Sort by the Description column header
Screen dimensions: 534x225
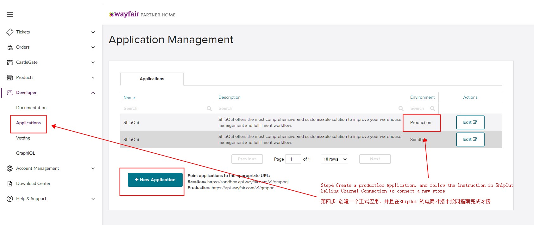pos(229,97)
